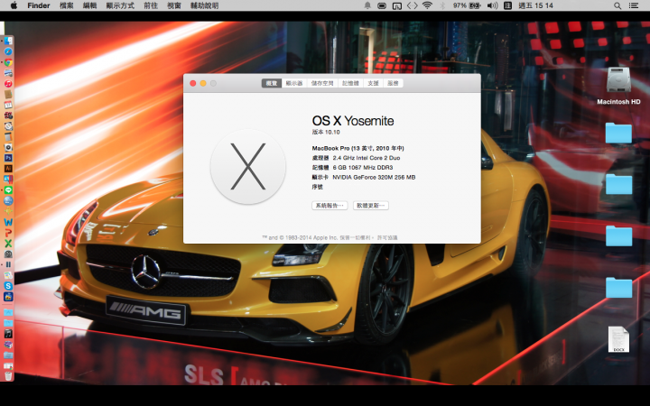The height and width of the screenshot is (406, 650).
Task: Open the LINE app in Dock
Action: click(x=8, y=190)
